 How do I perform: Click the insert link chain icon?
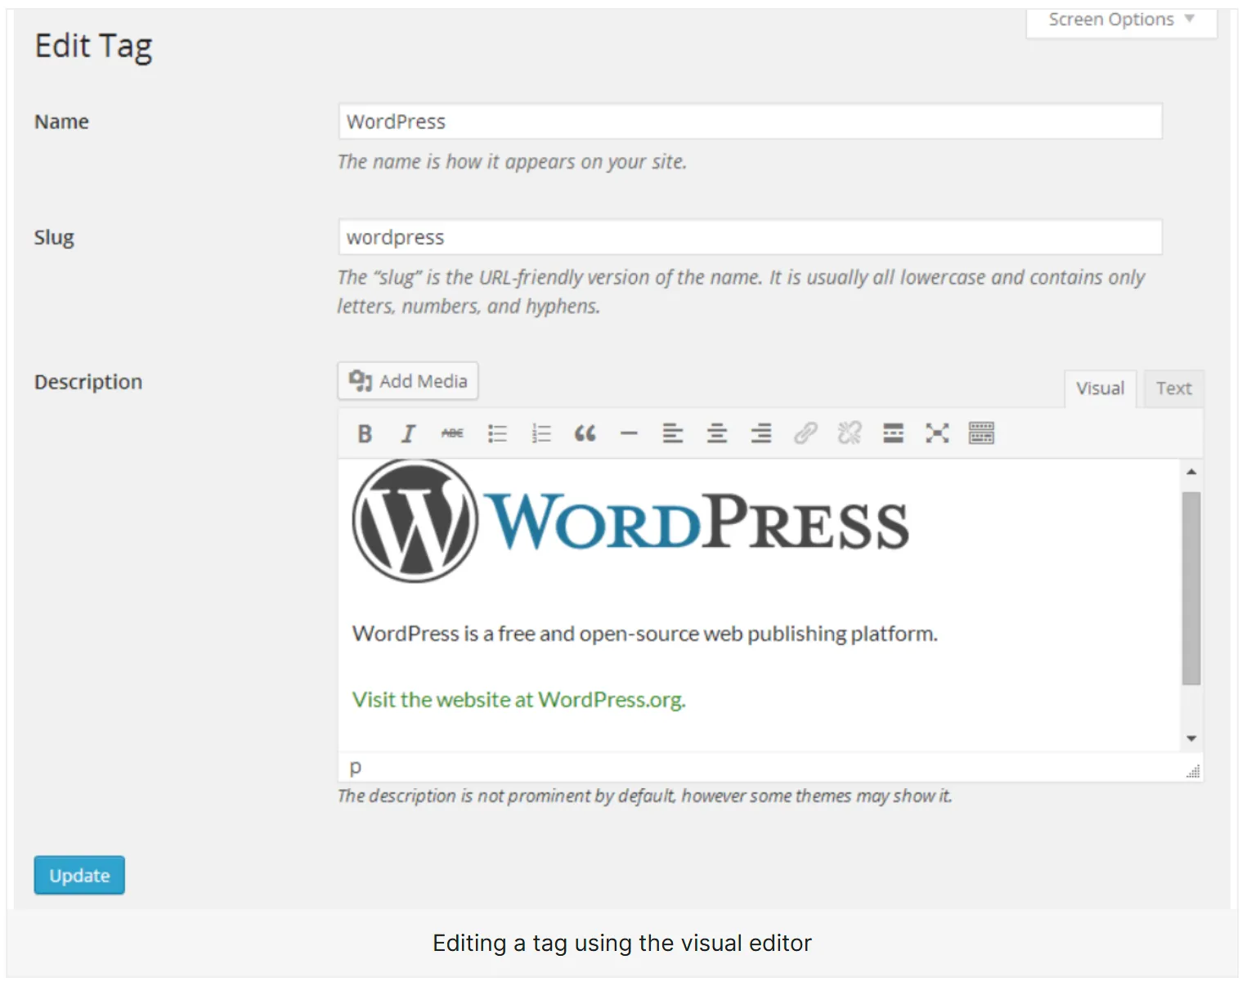point(805,433)
